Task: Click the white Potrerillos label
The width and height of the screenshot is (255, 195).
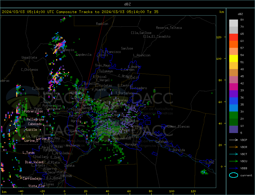Action: [33, 111]
